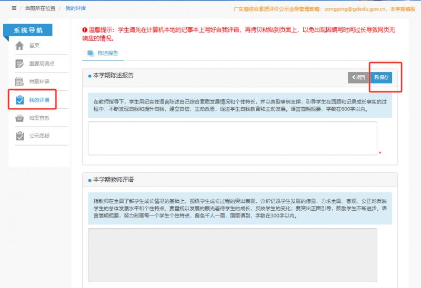
Task: Click the disabled 本学期教师评语 text area
Action: 233,255
